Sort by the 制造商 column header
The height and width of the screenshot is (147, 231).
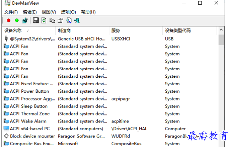82,31
